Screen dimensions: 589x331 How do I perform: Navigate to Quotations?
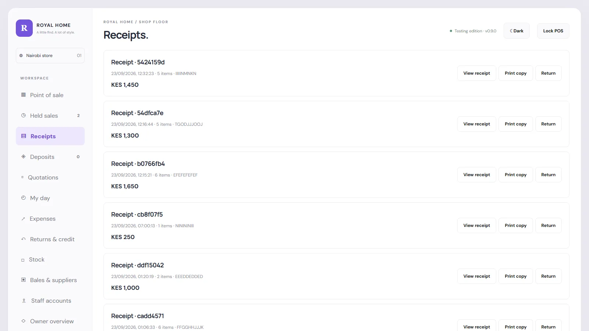click(50, 177)
